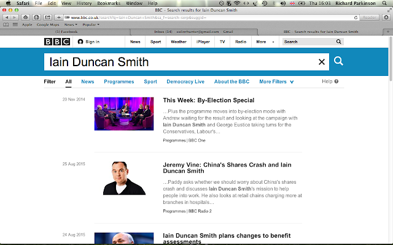Open Iain Duncan Smith plans changes result
This screenshot has width=393, height=245.
pos(227,238)
